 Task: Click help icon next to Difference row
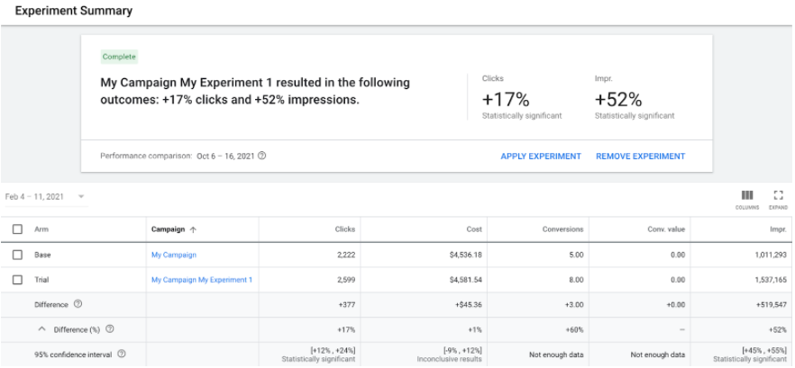tap(78, 304)
